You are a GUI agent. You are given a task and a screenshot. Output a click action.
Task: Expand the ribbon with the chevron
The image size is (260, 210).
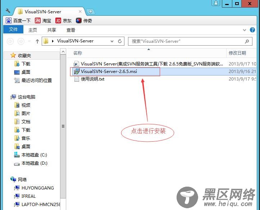pos(245,30)
